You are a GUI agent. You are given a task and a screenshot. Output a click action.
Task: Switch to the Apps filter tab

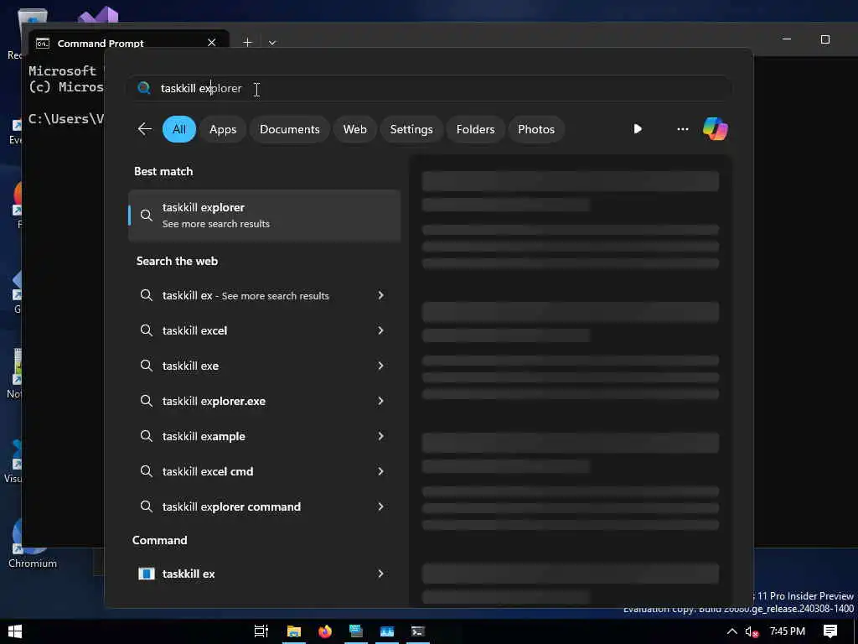(x=223, y=129)
